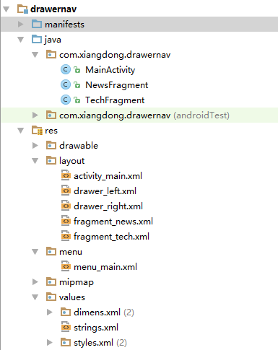278x350 pixels.
Task: Select the java folder label
Action: [53, 40]
